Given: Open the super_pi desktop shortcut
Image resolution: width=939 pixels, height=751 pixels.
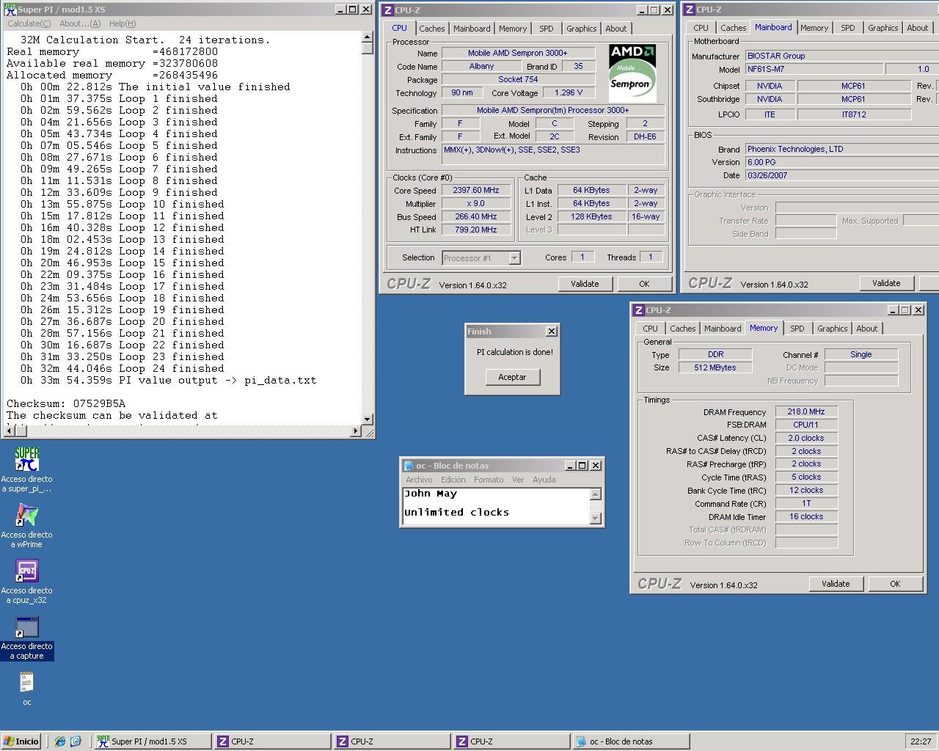Looking at the screenshot, I should 27,469.
